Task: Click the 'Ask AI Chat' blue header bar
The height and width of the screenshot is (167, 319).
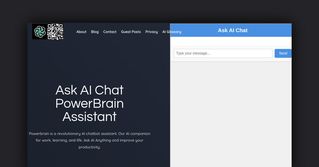Action: pos(233,30)
